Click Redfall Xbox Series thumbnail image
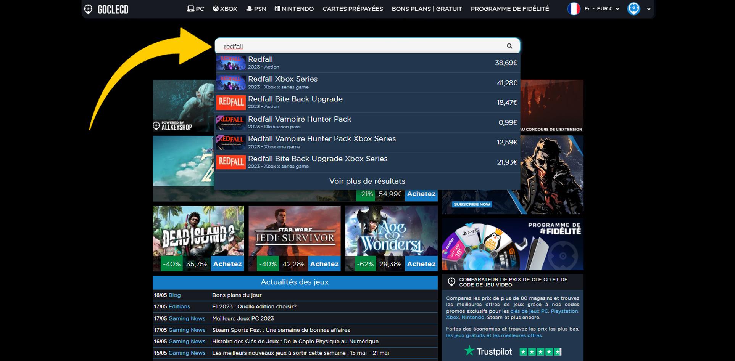The image size is (735, 361). (231, 83)
